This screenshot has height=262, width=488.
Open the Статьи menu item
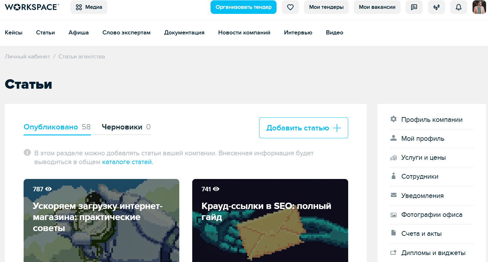point(45,33)
